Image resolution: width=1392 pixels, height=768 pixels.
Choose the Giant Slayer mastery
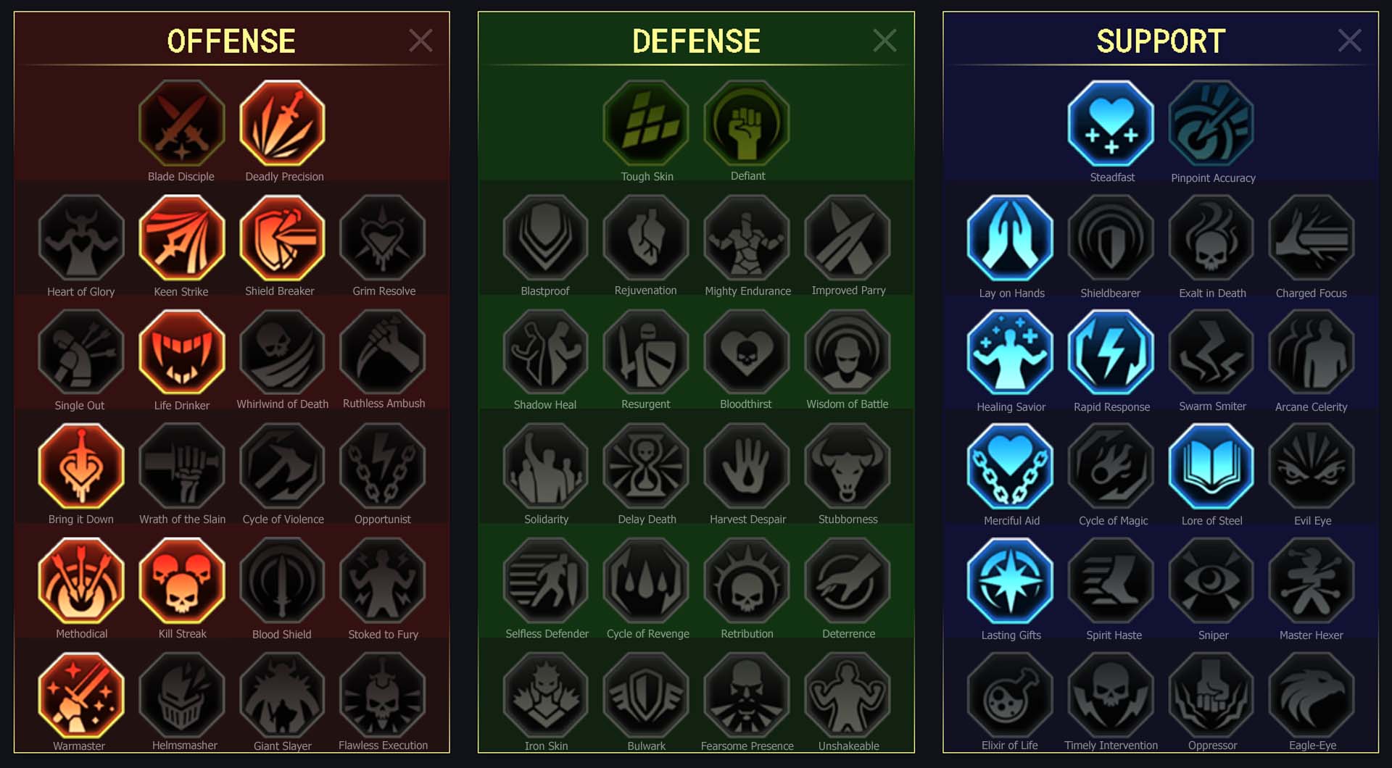tap(282, 695)
